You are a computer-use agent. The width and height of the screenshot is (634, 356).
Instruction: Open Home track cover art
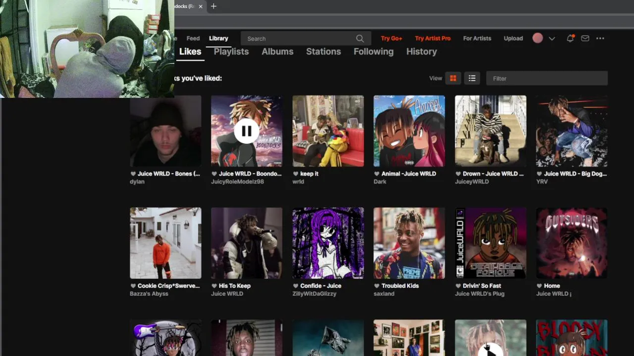click(x=572, y=243)
